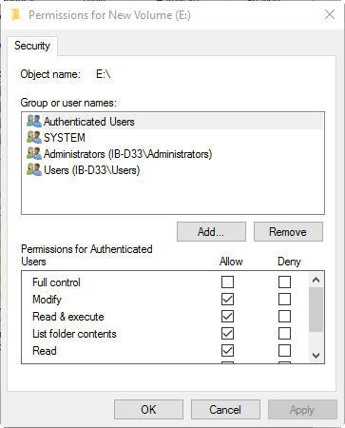Image resolution: width=345 pixels, height=428 pixels.
Task: Click the E:\ object name text
Action: point(104,74)
